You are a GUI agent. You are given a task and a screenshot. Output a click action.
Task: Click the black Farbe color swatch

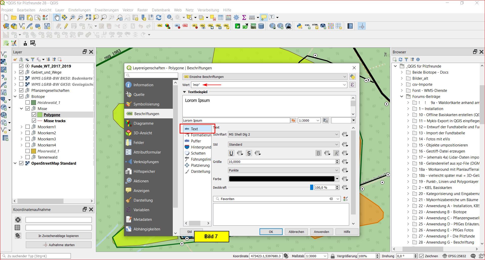(x=281, y=179)
